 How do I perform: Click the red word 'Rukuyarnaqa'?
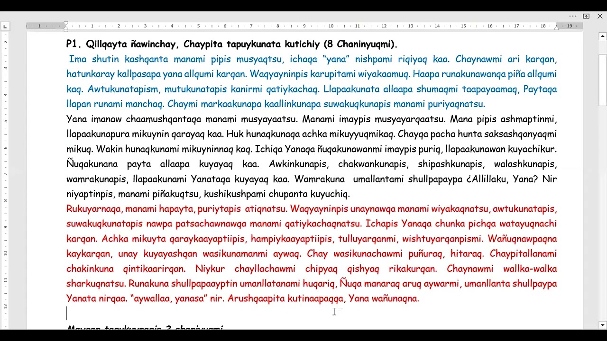point(94,209)
